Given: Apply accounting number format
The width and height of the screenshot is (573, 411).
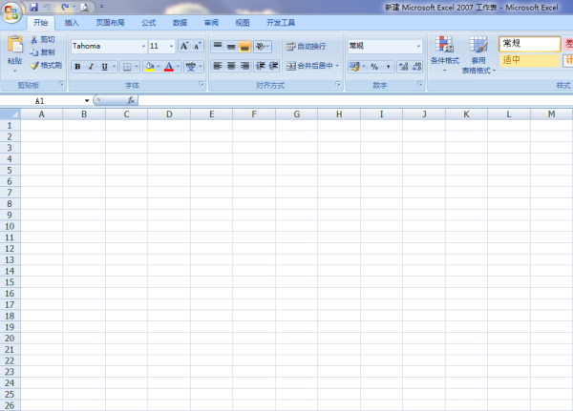Looking at the screenshot, I should 354,67.
